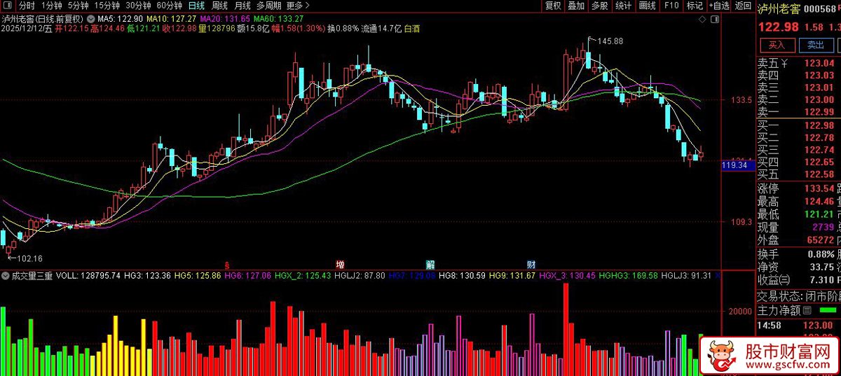Click the 返回 back button

point(743,6)
